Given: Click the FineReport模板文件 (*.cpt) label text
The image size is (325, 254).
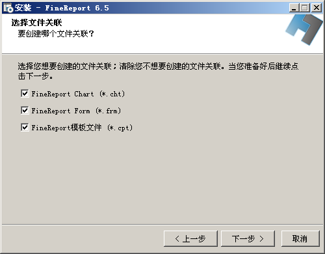Looking at the screenshot, I should [82, 128].
